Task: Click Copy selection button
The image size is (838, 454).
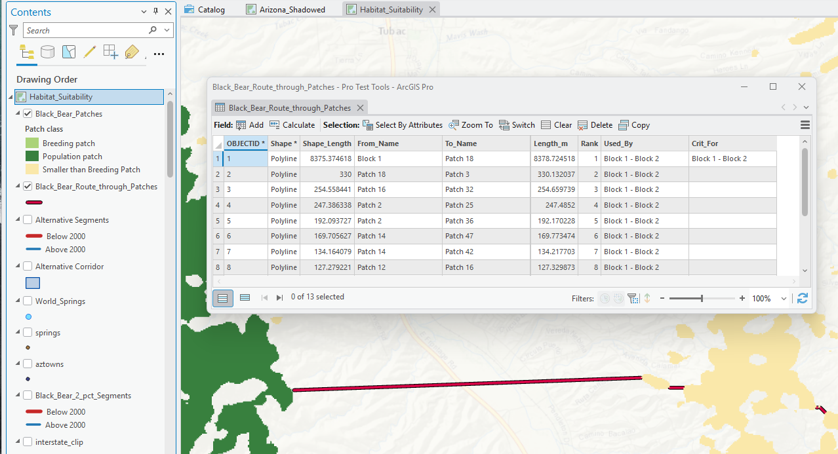Action: pyautogui.click(x=634, y=125)
